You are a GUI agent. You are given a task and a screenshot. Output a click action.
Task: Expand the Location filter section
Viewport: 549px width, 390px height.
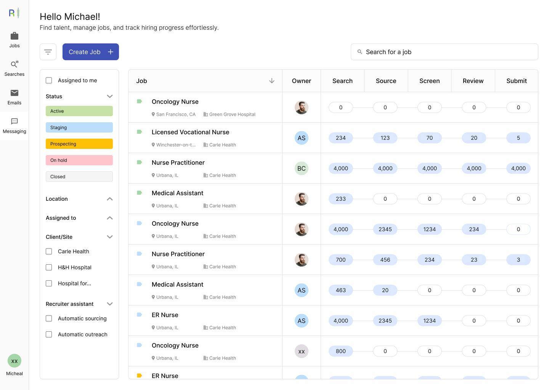110,199
